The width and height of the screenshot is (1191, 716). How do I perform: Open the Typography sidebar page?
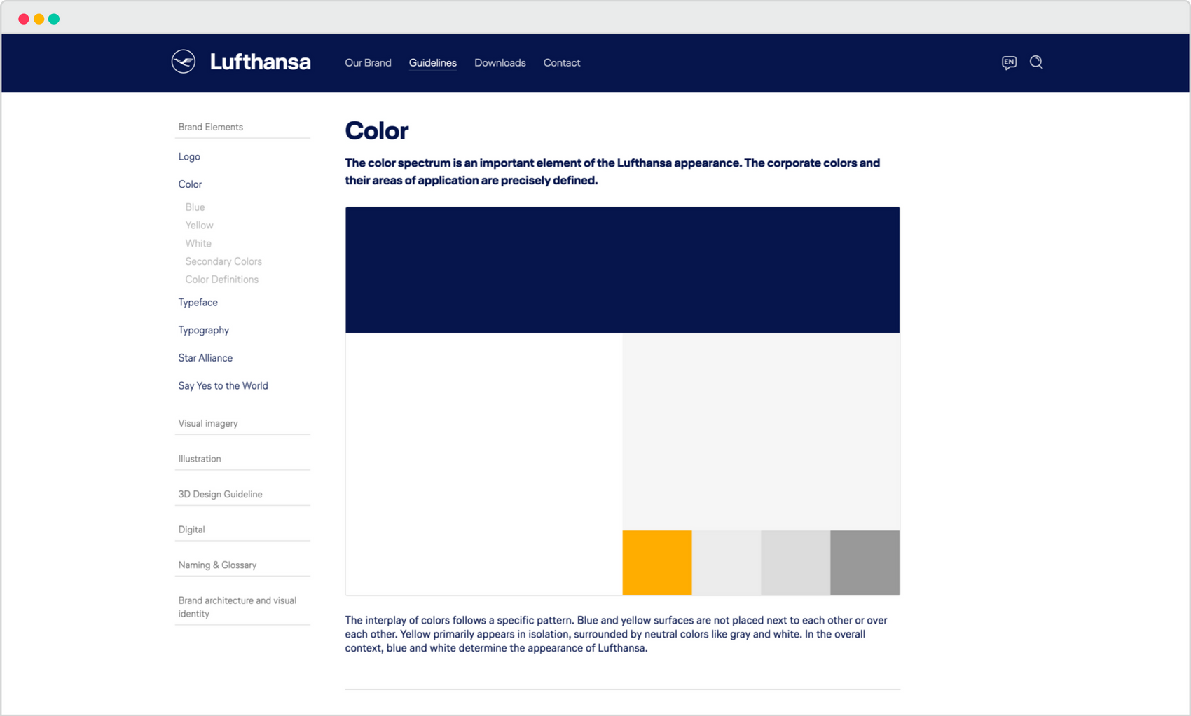pos(204,331)
